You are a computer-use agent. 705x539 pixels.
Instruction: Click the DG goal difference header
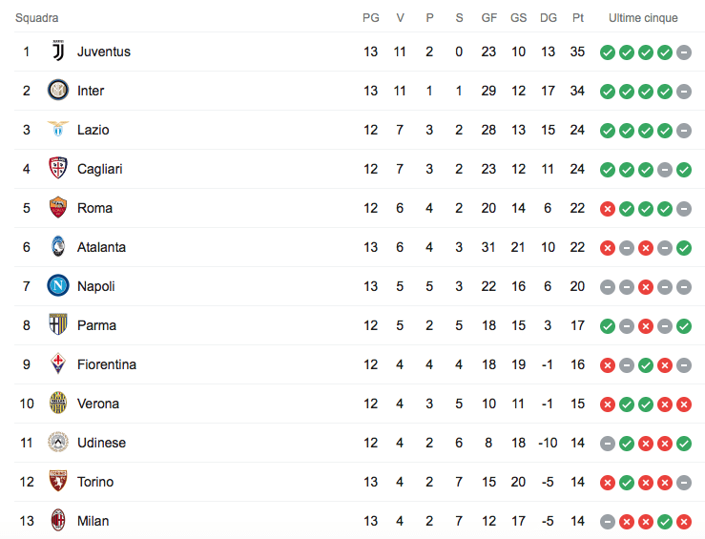point(548,18)
